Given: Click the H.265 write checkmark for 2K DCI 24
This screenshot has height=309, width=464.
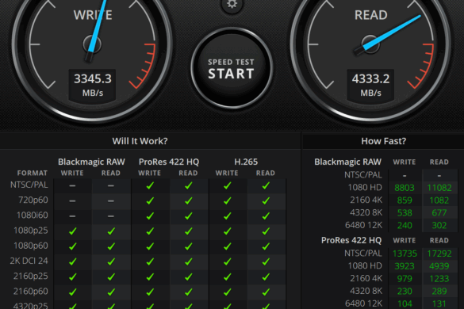Looking at the screenshot, I should (x=228, y=261).
